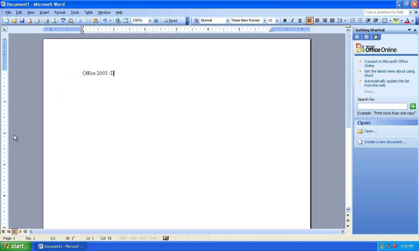
Task: Click Connect to Microsoft Office Online link
Action: click(x=386, y=63)
